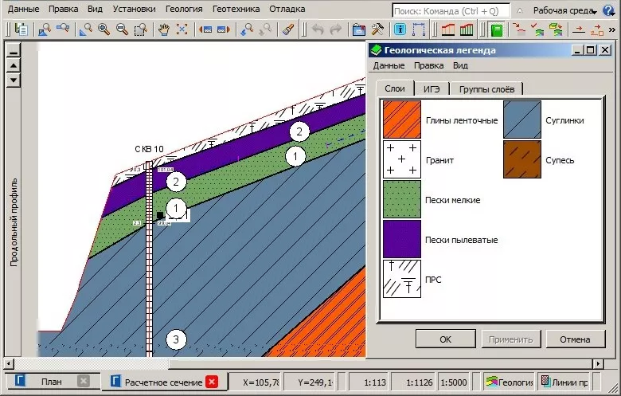Click the paintbrush icon in toolbar

(x=289, y=29)
